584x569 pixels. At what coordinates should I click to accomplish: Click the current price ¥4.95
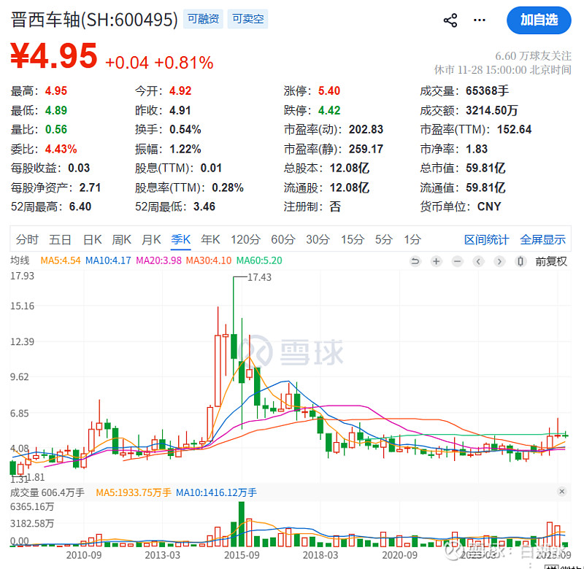54,56
